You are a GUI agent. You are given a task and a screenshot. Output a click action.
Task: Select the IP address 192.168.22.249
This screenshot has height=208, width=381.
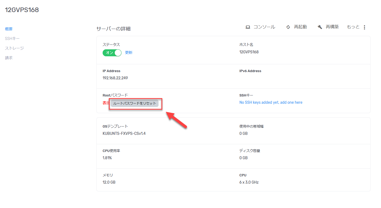115,78
